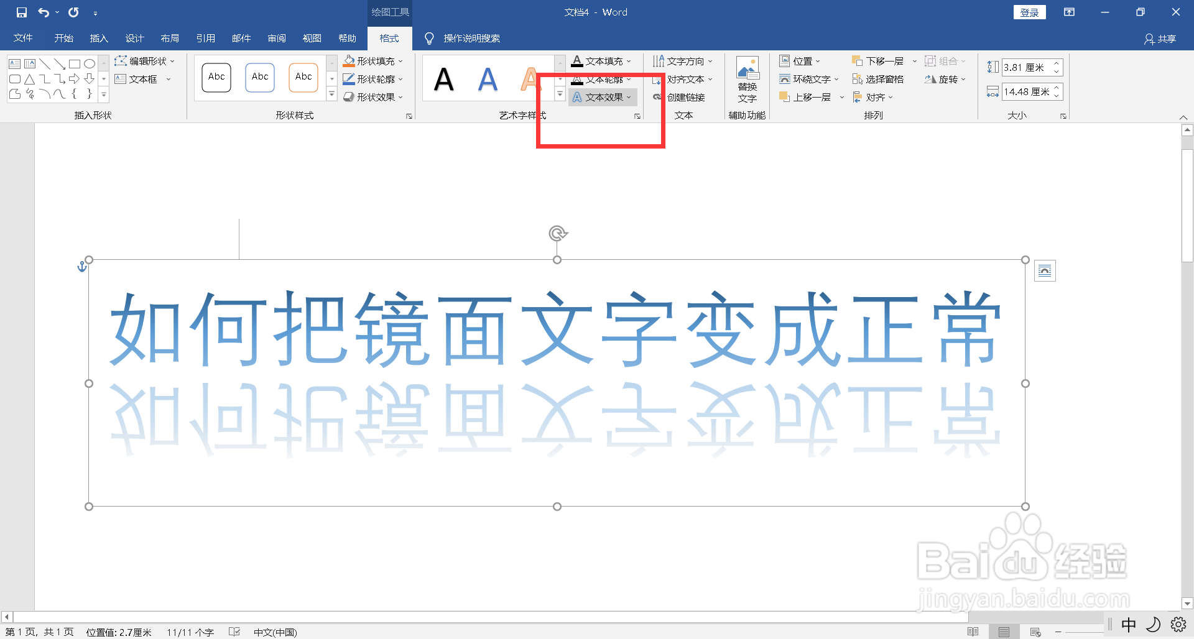Open the 审阅 Review tab
This screenshot has width=1194, height=639.
click(277, 39)
